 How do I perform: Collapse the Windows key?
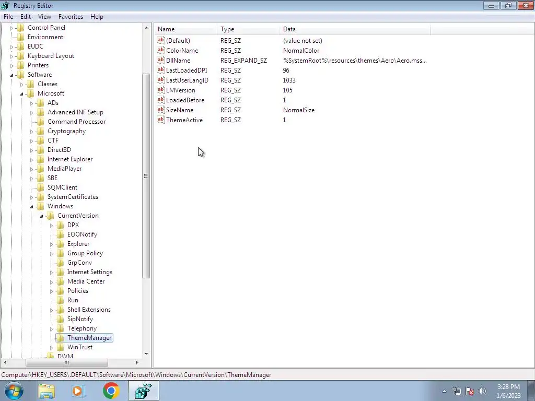click(x=31, y=206)
